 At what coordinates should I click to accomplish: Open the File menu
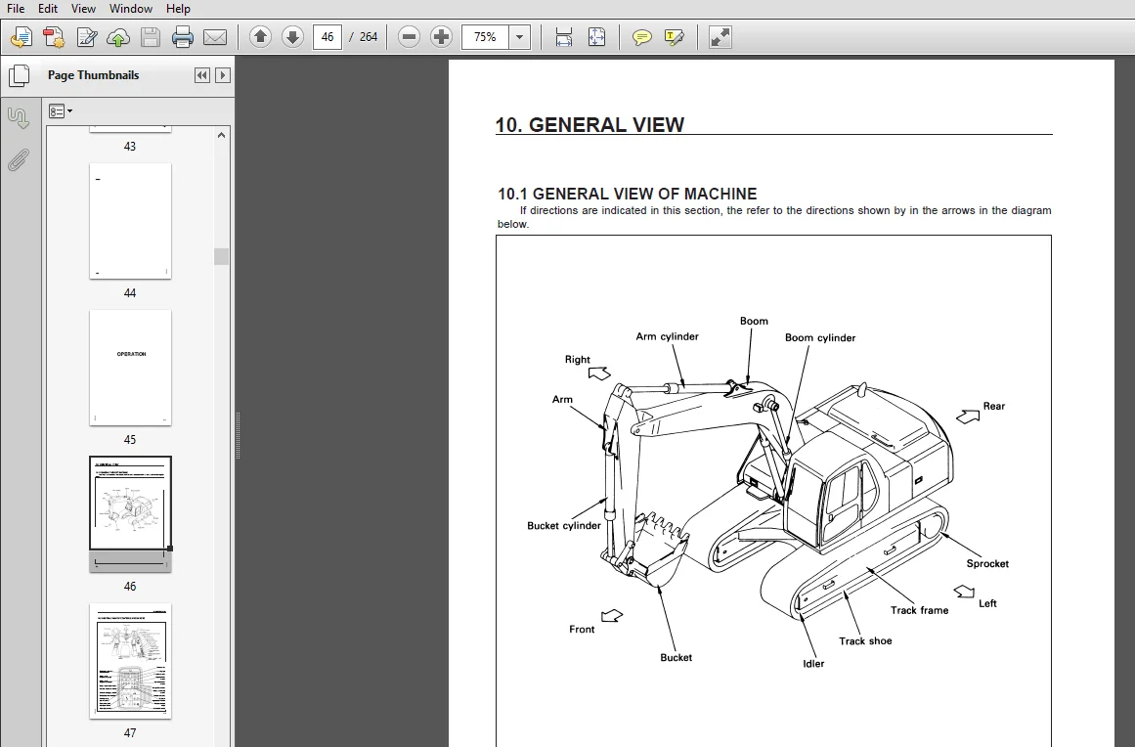pyautogui.click(x=16, y=9)
